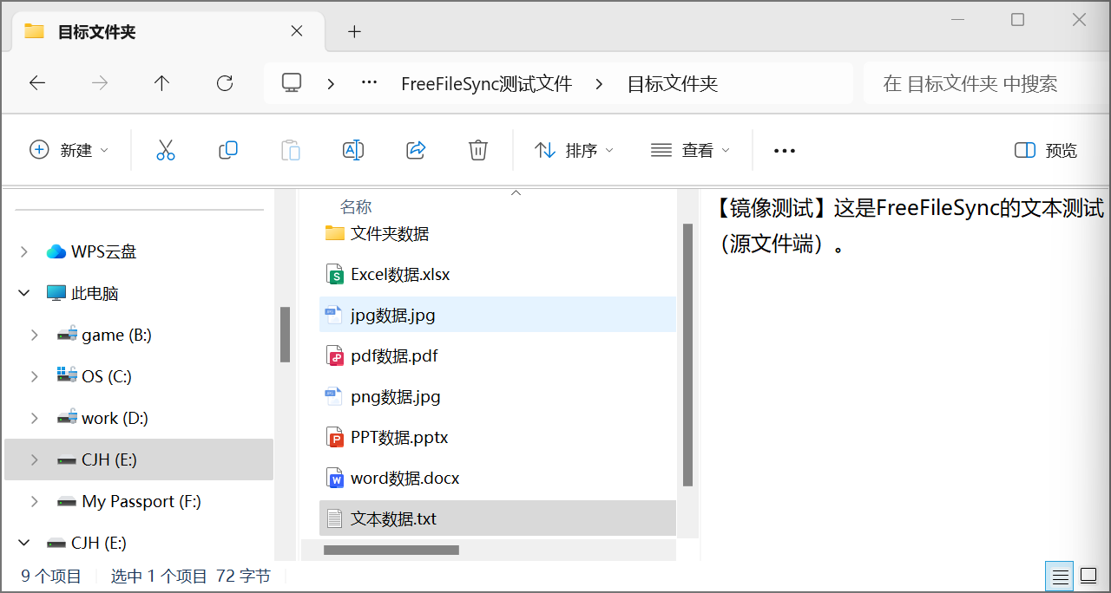Open the 新建 dropdown menu
1111x593 pixels.
click(x=69, y=150)
